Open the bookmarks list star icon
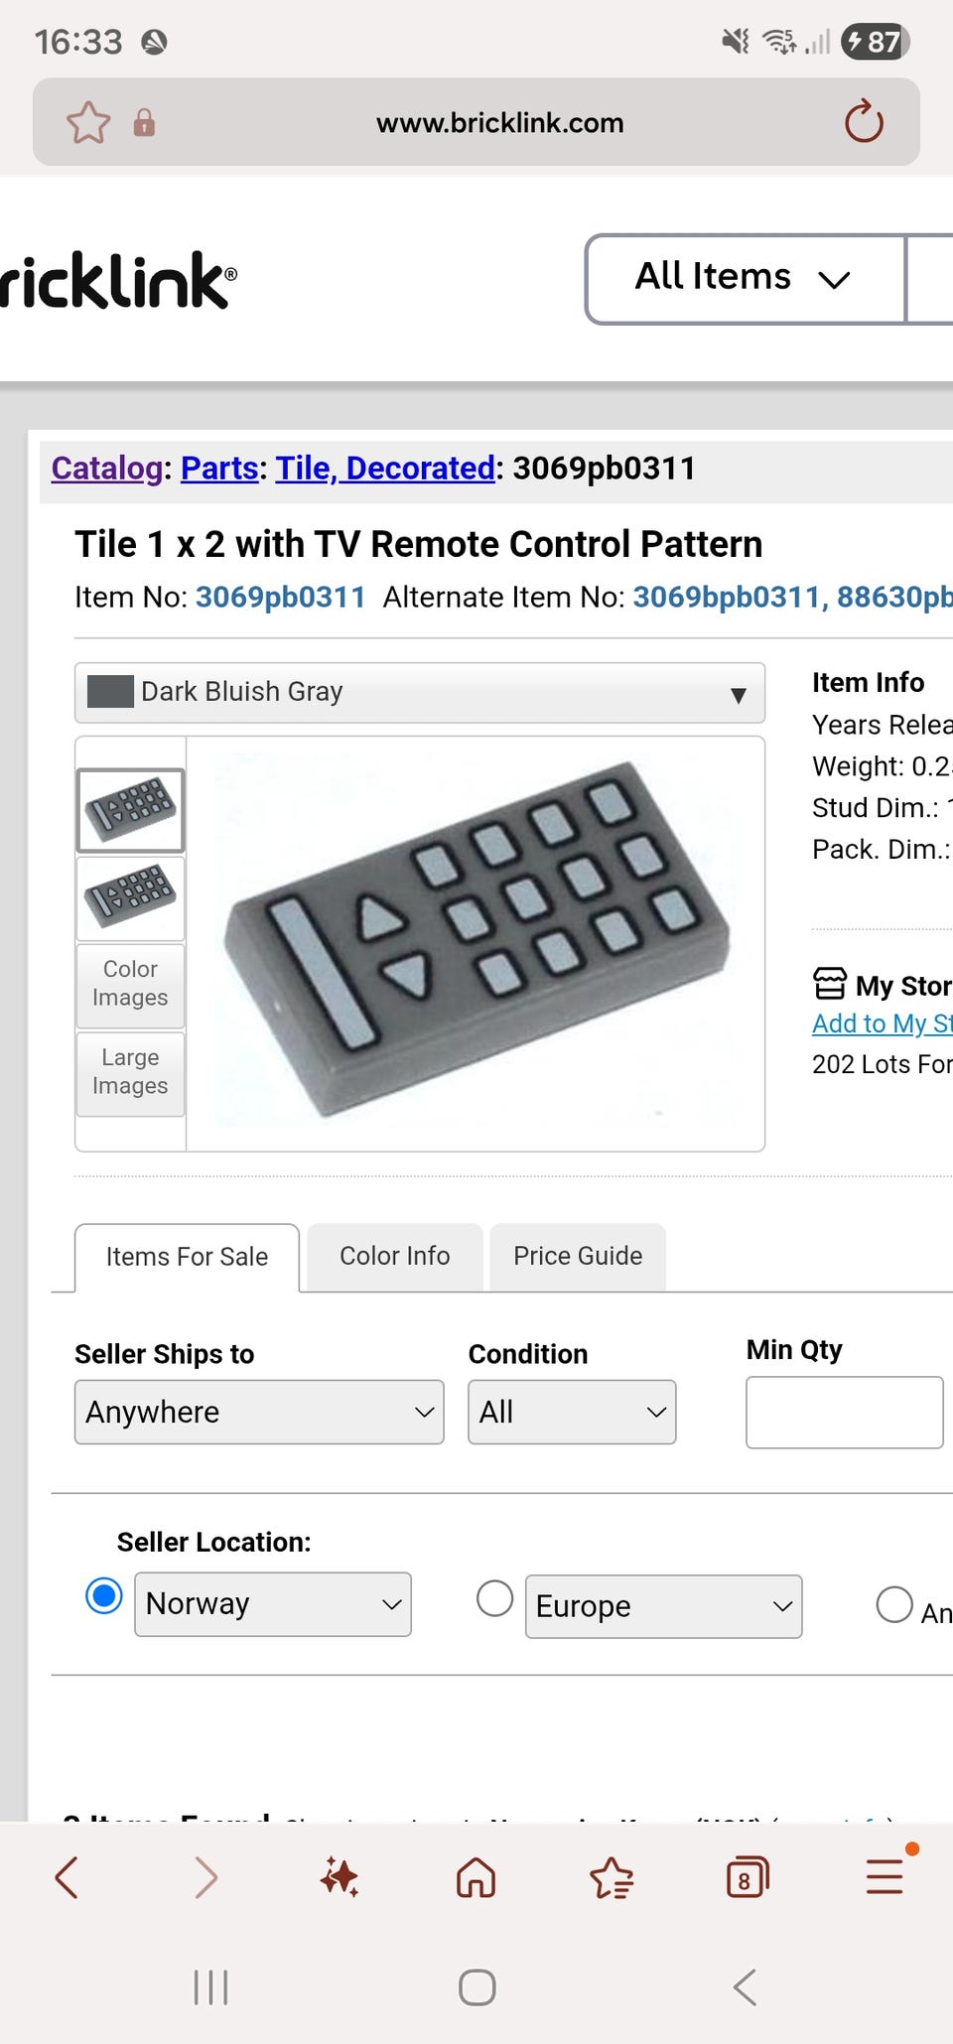 point(612,1877)
